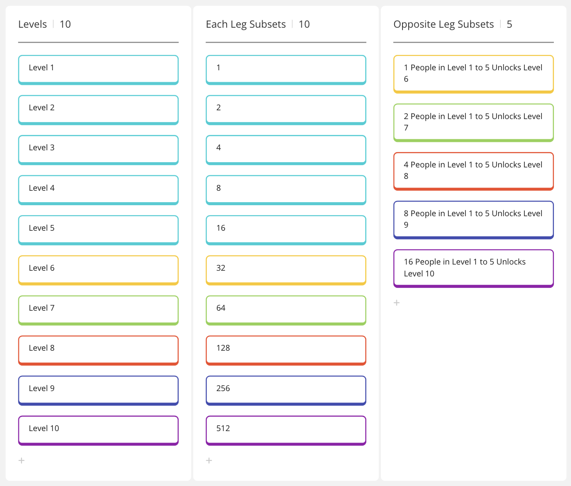Add a card under the Levels column
571x486 pixels.
22,461
